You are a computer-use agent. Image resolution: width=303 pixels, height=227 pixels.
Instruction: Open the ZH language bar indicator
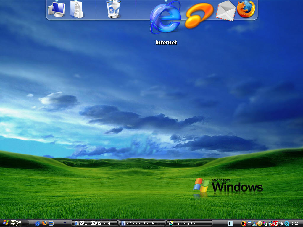click(231, 223)
